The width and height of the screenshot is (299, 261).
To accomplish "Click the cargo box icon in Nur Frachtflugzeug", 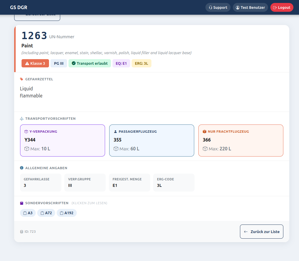I will point(205,132).
